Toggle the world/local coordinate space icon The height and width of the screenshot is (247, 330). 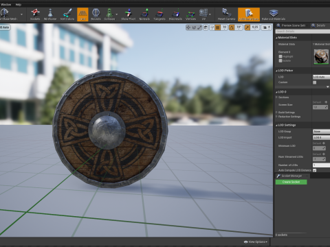click(x=206, y=27)
